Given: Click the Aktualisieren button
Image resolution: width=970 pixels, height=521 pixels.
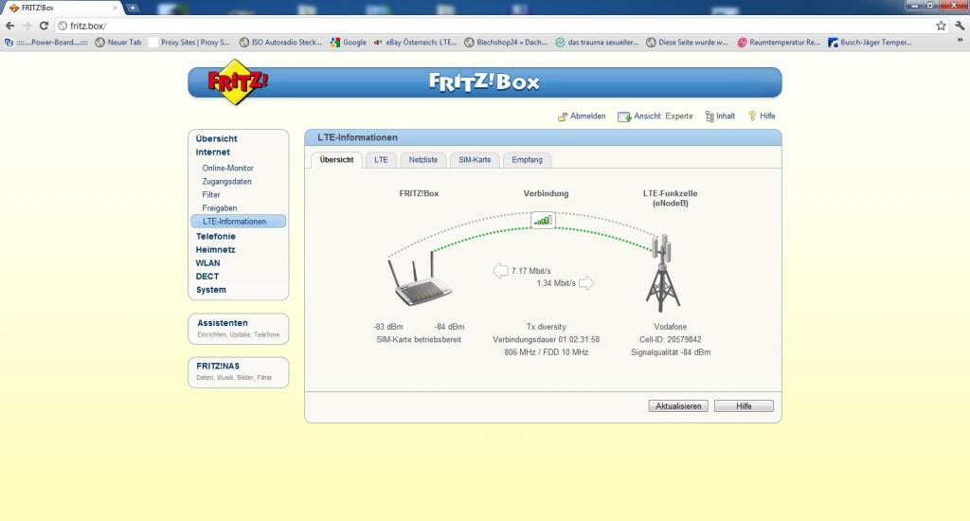Looking at the screenshot, I should pos(678,406).
